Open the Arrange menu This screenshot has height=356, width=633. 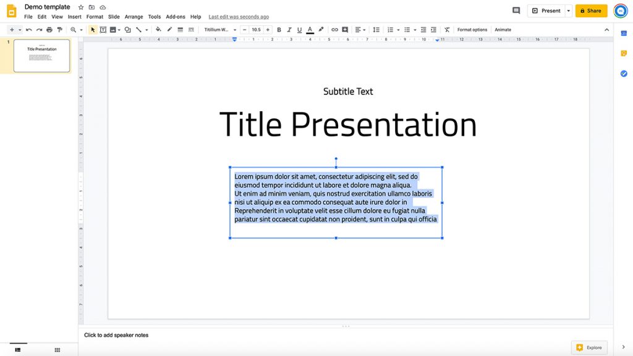click(x=134, y=17)
